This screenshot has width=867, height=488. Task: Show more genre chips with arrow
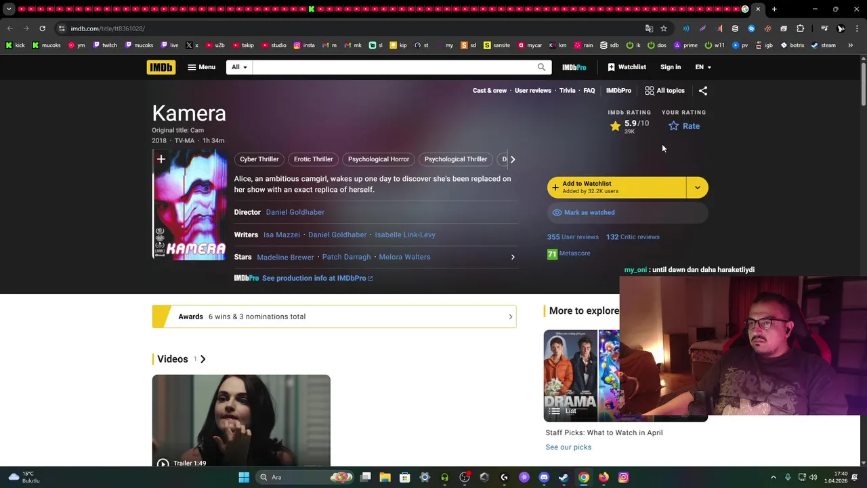513,159
